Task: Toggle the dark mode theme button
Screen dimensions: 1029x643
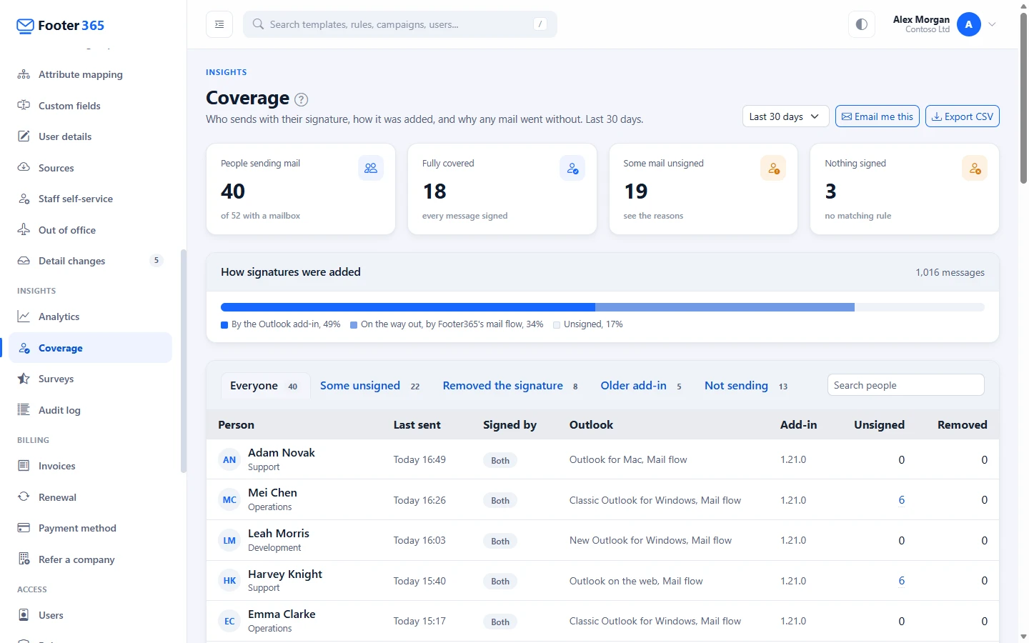Action: coord(862,24)
